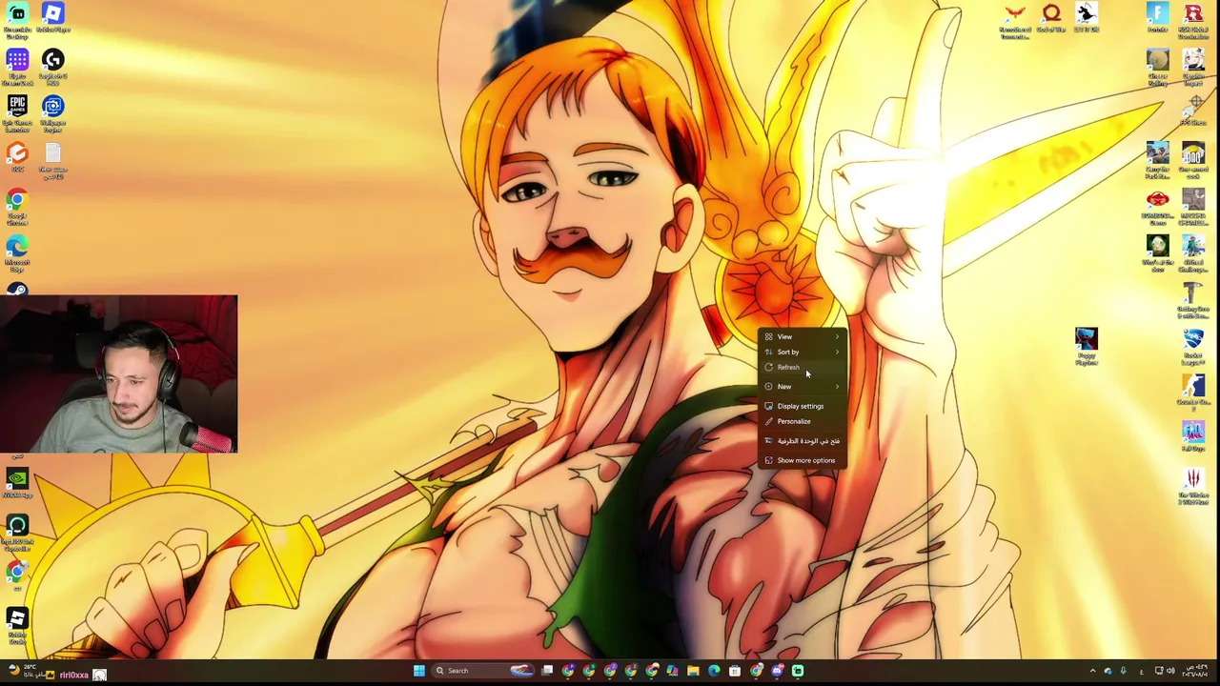Screen dimensions: 1220x686
Task: Select the Genshin Impact desktop icon
Action: [x=1193, y=67]
